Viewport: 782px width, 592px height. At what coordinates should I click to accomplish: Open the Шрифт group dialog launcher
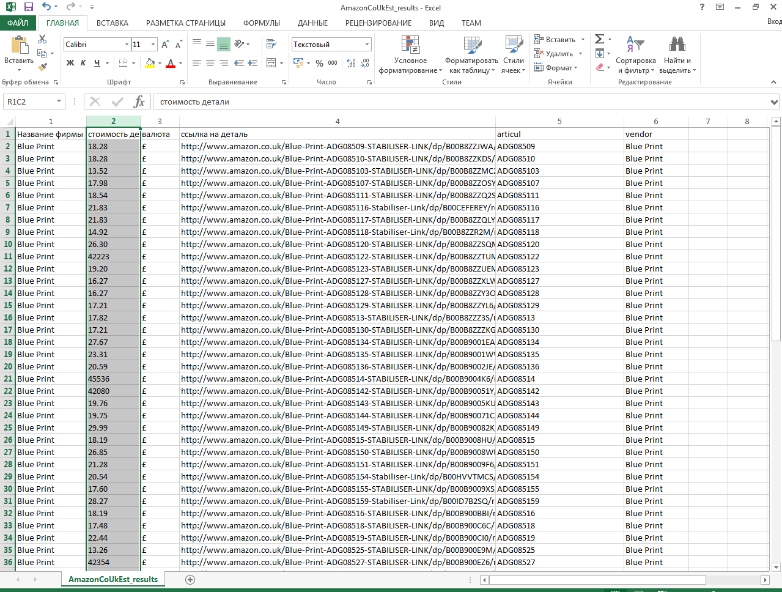click(x=182, y=82)
